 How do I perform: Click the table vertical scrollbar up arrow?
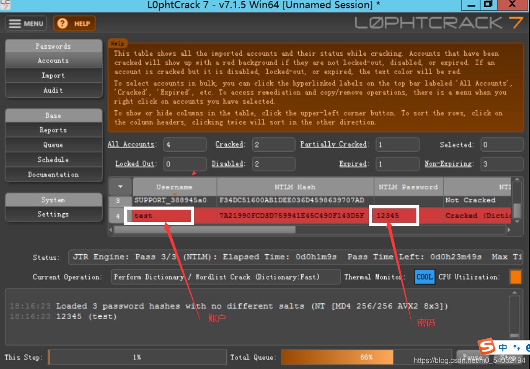click(x=517, y=180)
